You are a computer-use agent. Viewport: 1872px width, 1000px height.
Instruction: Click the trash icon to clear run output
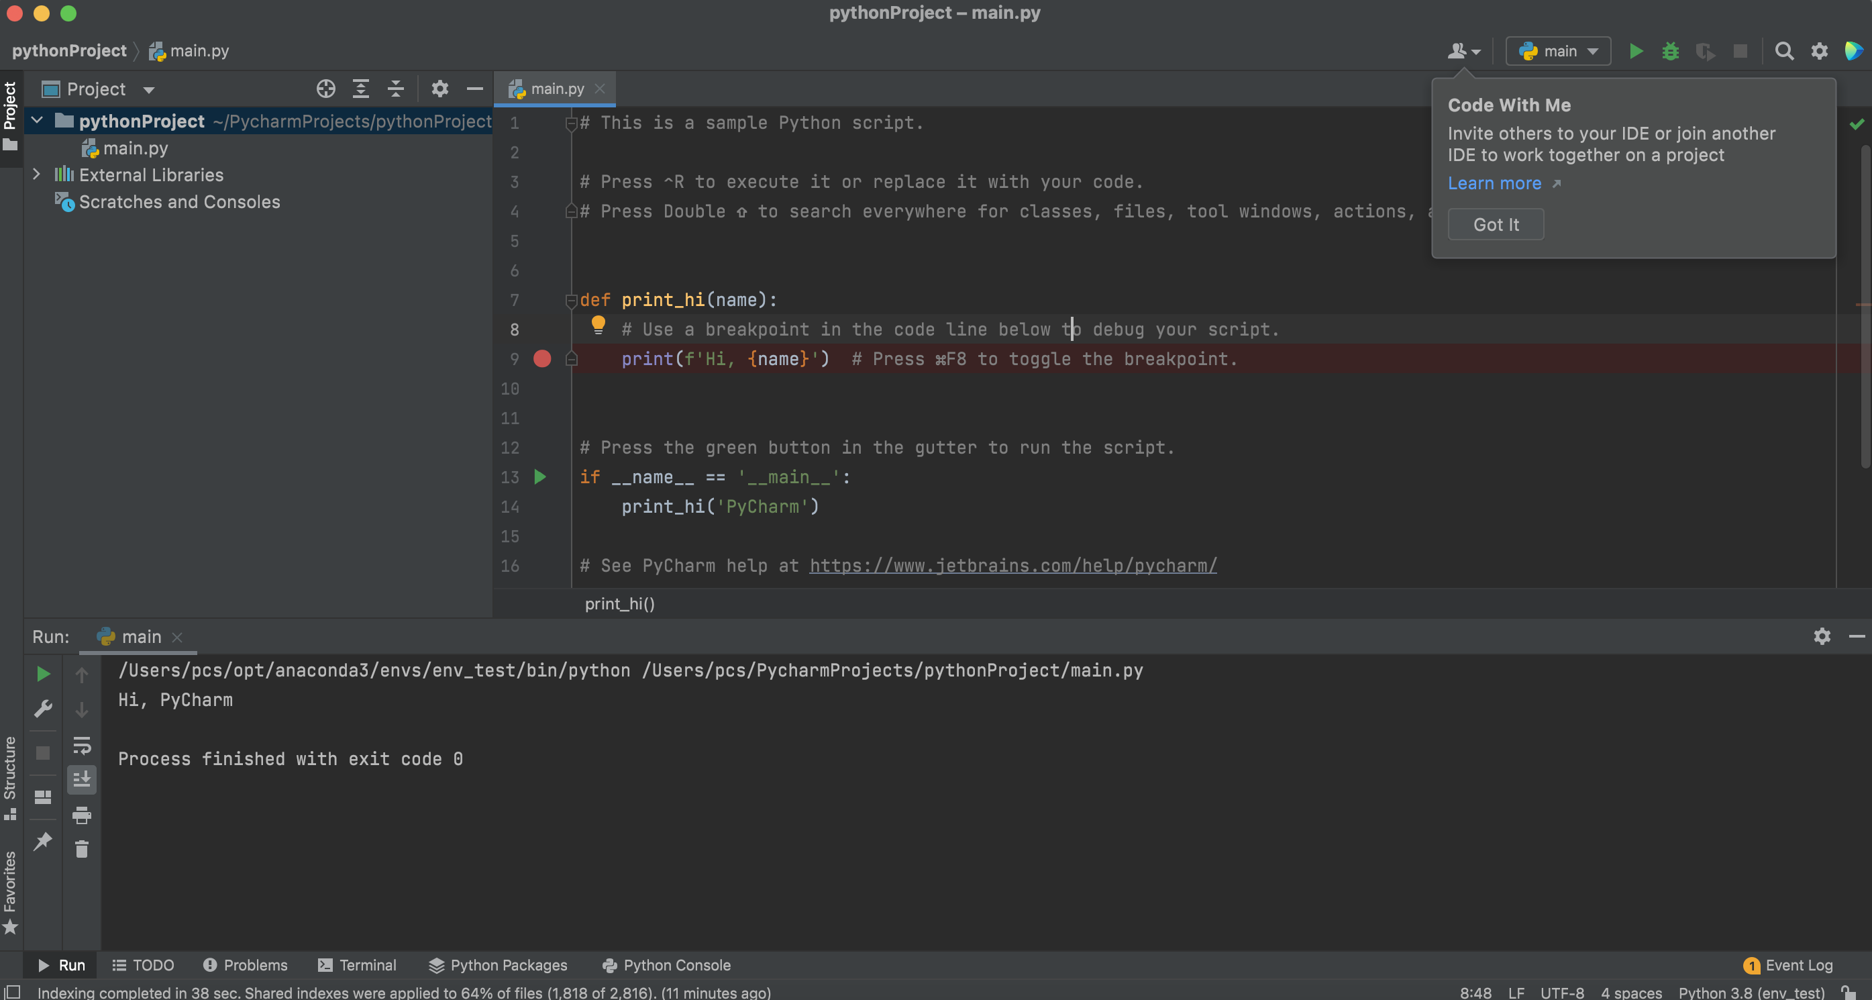click(x=81, y=849)
